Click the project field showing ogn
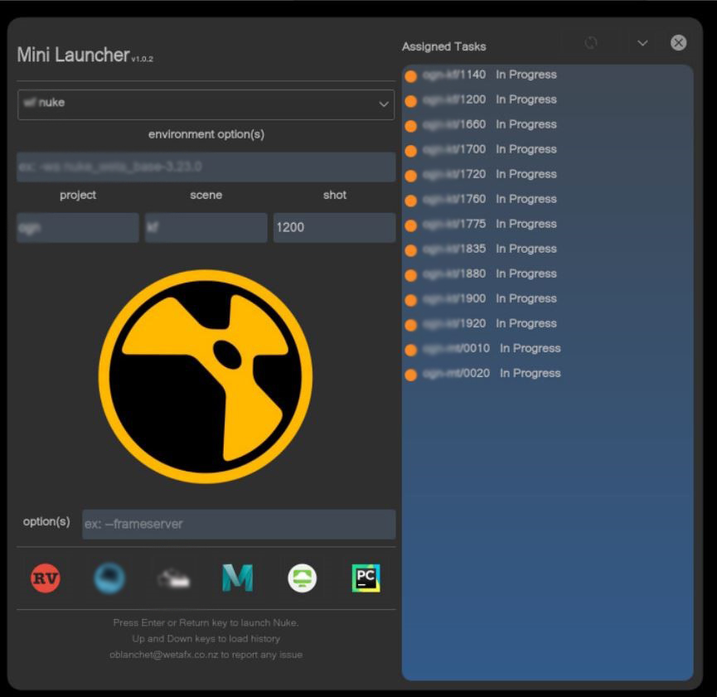The height and width of the screenshot is (697, 717). (x=77, y=226)
